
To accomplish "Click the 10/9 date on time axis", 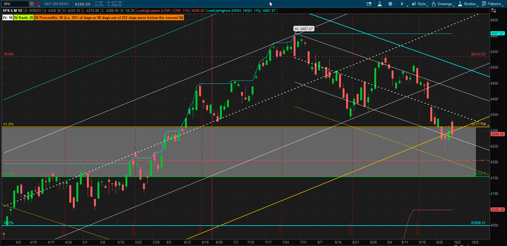I will point(475,242).
